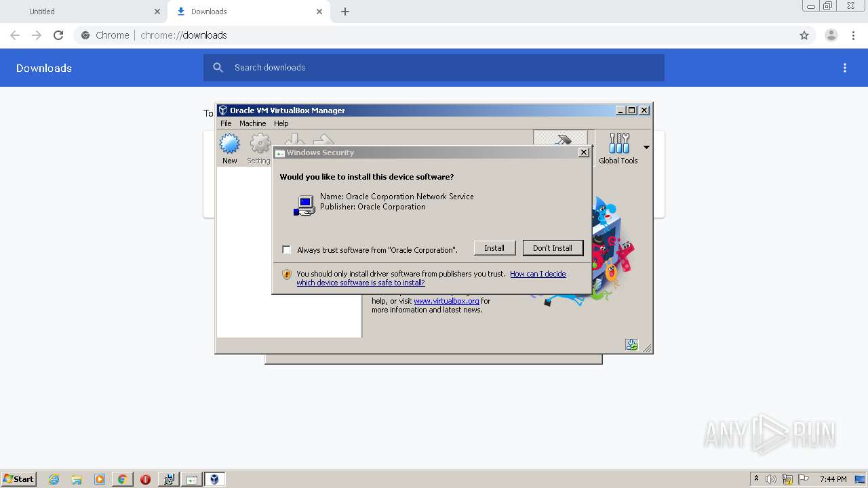Switch to Chrome in the taskbar
Screen dimensions: 868x488
pyautogui.click(x=122, y=479)
